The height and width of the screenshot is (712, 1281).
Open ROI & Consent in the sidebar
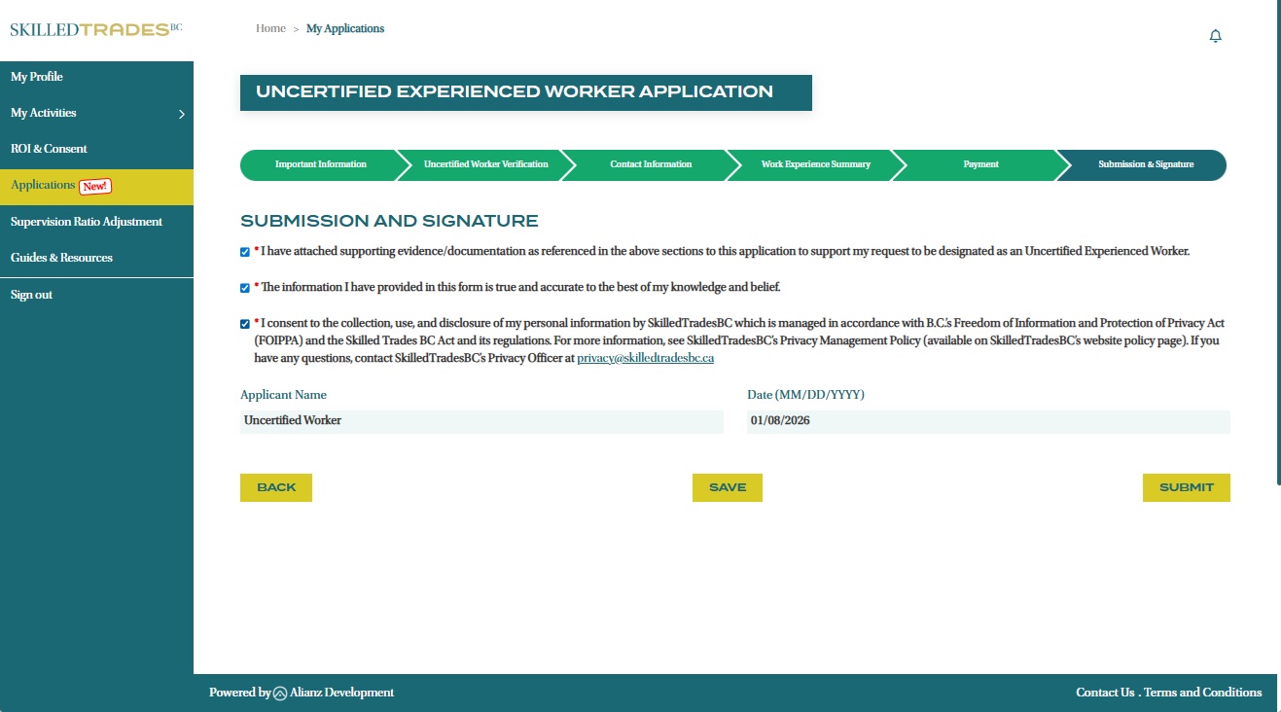tap(49, 149)
